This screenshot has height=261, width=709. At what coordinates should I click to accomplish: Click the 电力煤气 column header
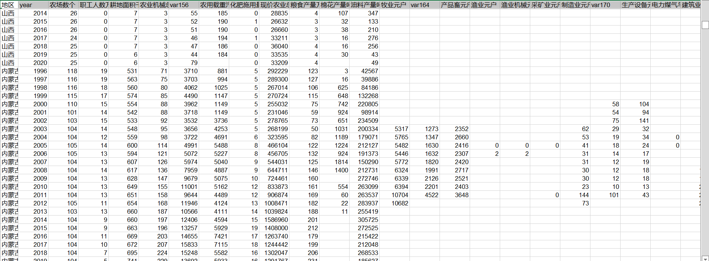(x=665, y=5)
